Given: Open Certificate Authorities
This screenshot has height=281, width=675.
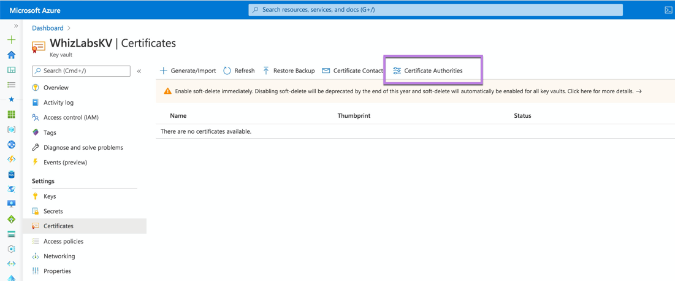Looking at the screenshot, I should pos(428,71).
